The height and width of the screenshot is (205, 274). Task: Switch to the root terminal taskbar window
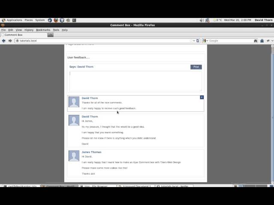coord(21,186)
